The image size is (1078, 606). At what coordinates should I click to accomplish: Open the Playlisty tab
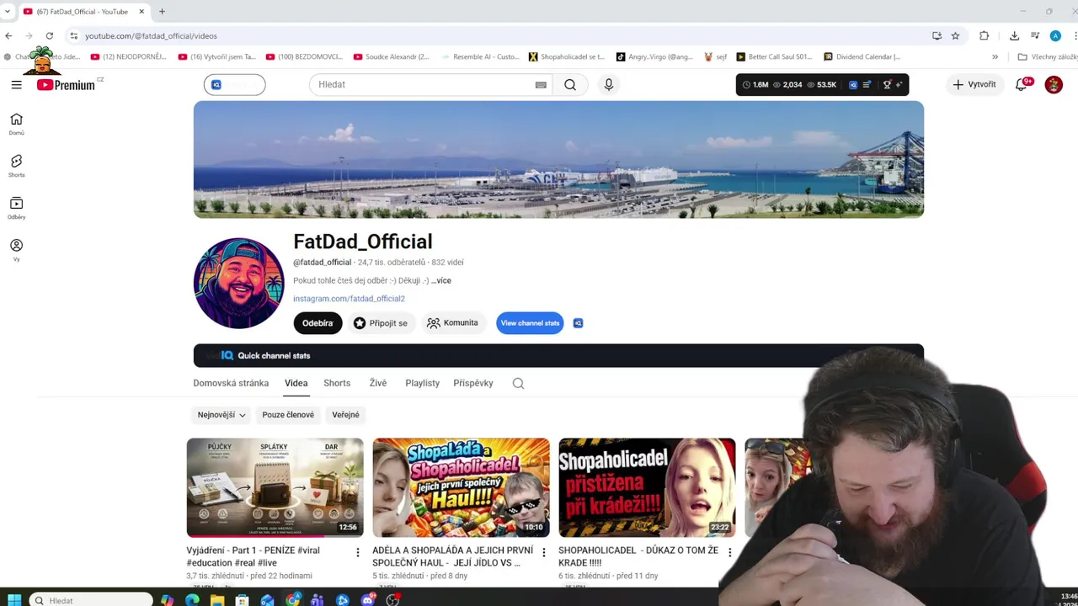point(422,383)
